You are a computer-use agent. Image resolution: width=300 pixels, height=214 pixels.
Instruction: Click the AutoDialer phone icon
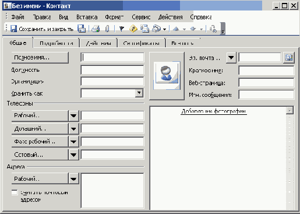157,29
